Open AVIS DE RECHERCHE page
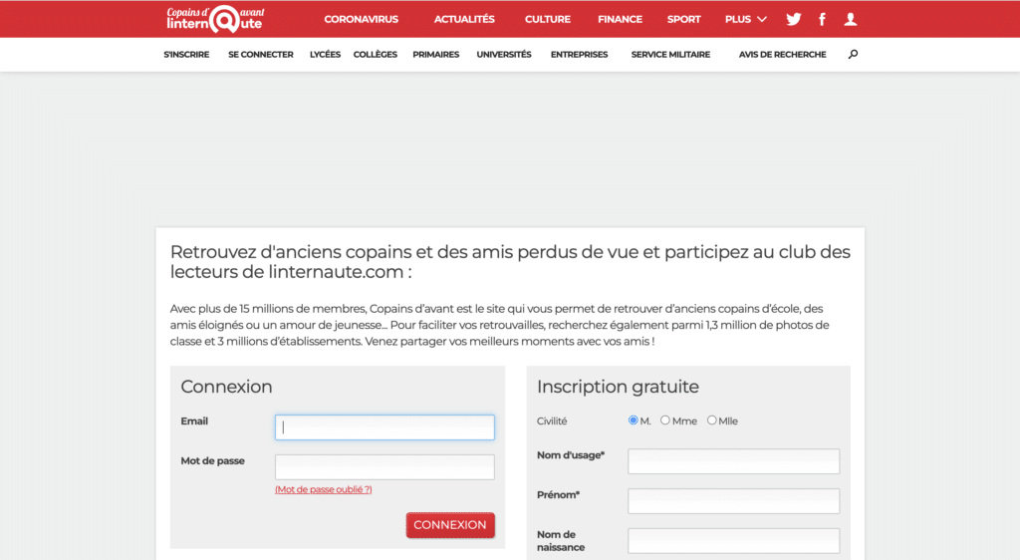 (783, 55)
